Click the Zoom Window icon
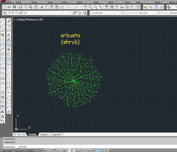The height and width of the screenshot is (152, 177). [95, 7]
